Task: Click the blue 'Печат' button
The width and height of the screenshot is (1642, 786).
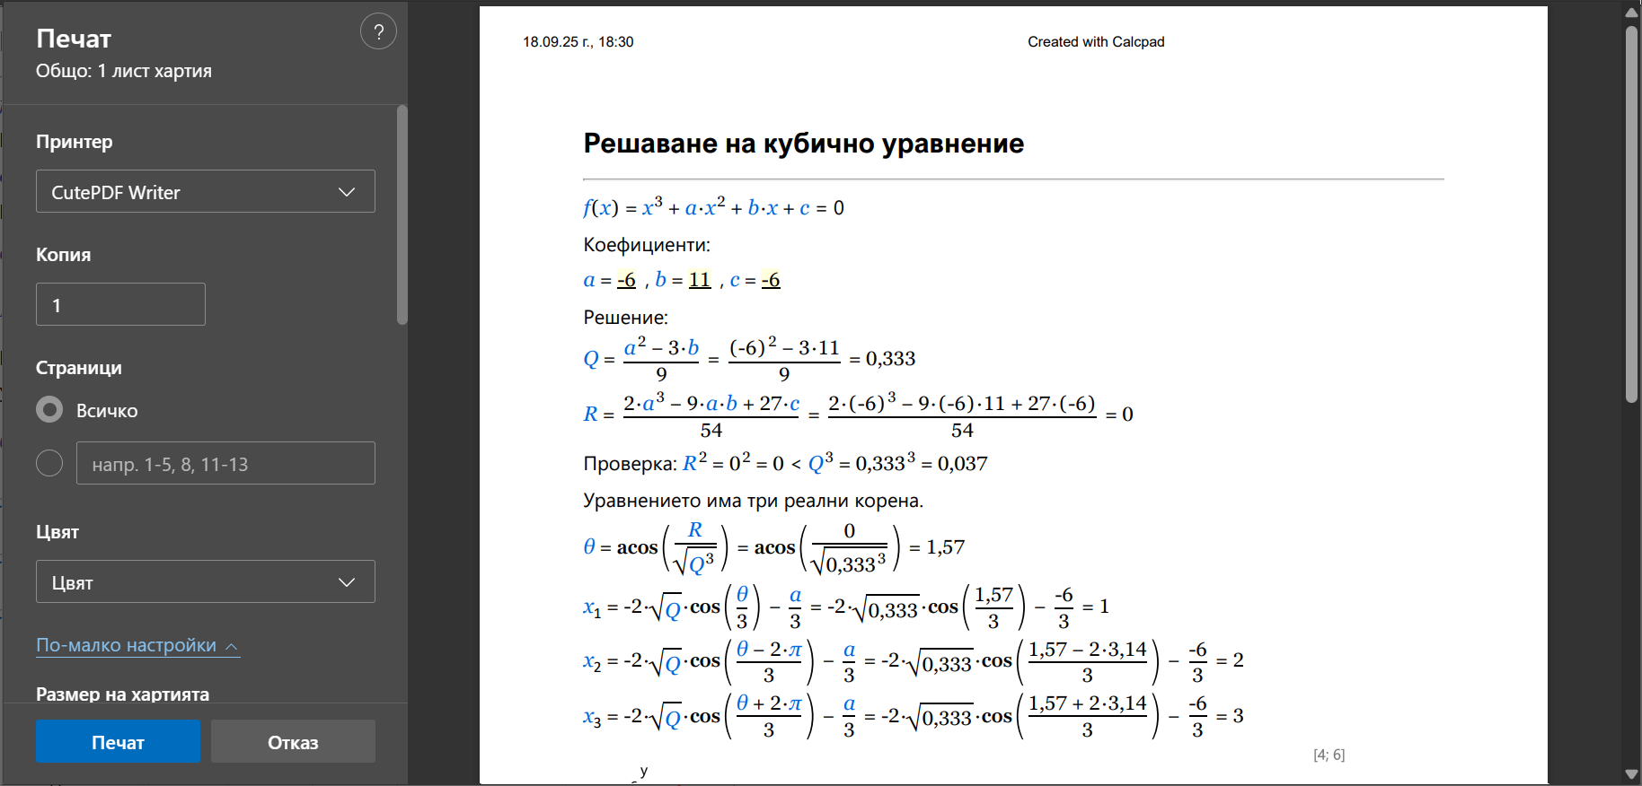Action: pos(118,741)
